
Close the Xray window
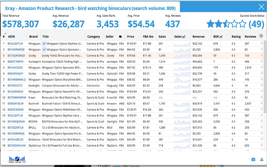[x=261, y=7]
